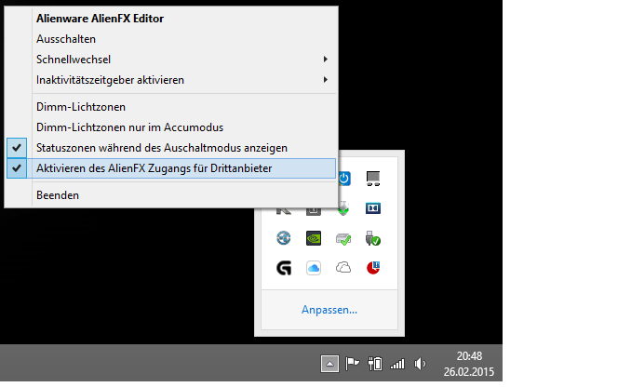The image size is (631, 387).
Task: Open Action Center flag icon
Action: tap(352, 364)
